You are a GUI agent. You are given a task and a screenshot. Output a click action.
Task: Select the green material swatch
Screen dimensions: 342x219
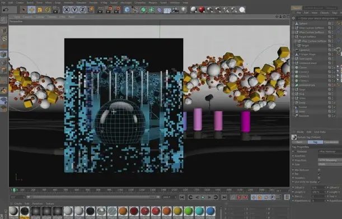point(189,211)
